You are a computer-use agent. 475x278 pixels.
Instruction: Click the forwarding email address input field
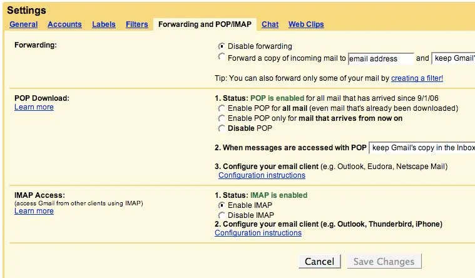coord(381,58)
